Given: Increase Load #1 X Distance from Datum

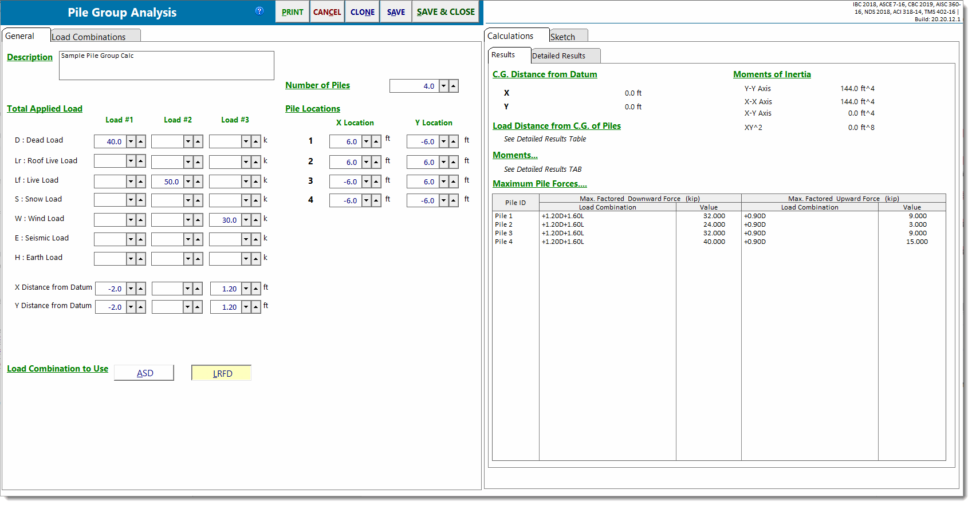Looking at the screenshot, I should [141, 289].
